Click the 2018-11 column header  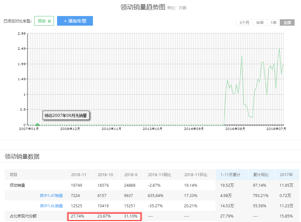tap(79, 175)
